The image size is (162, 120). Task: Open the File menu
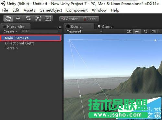tap(5, 10)
